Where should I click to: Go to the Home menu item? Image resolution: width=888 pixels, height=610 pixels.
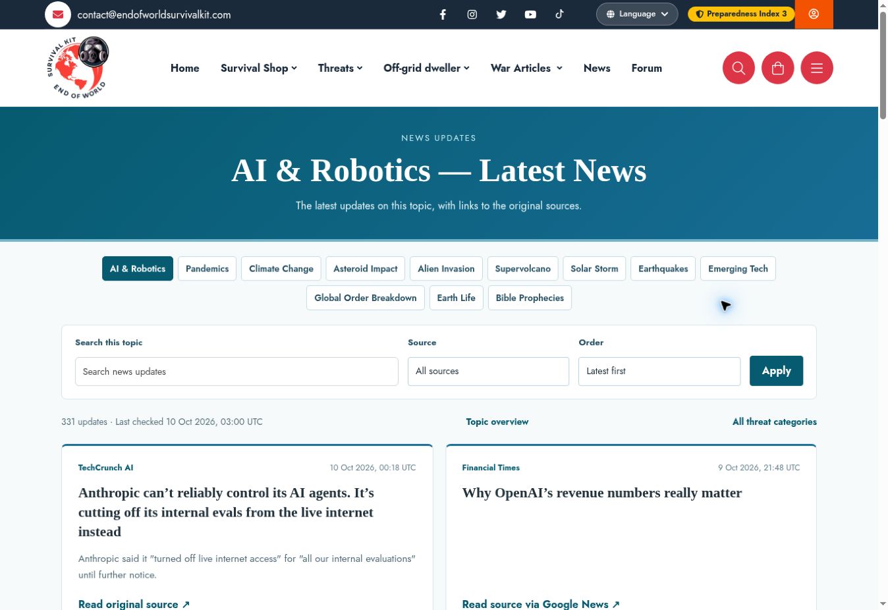point(185,68)
